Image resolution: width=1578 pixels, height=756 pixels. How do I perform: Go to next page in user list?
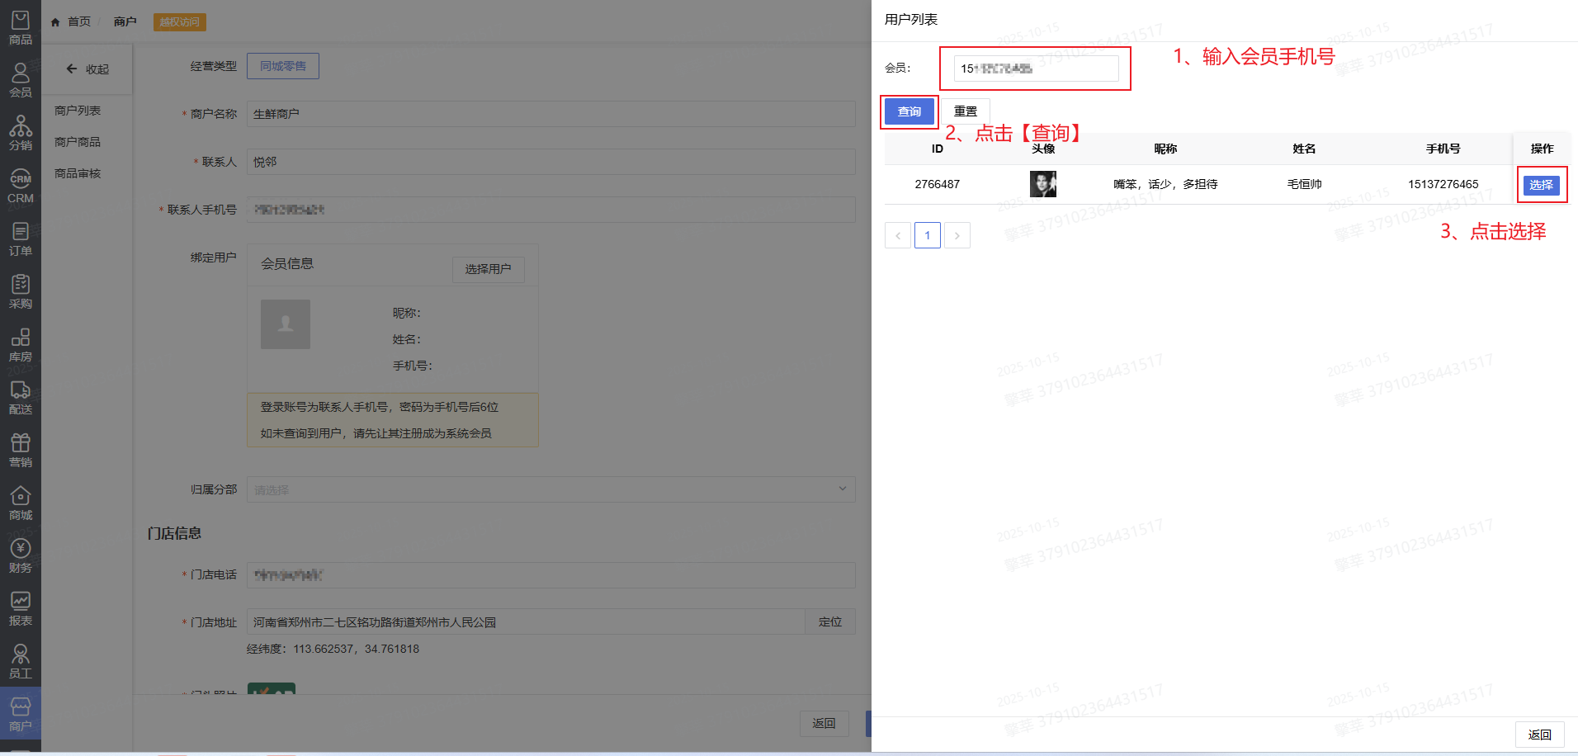pos(957,235)
